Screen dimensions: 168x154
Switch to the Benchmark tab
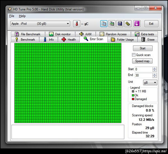click(x=25, y=40)
